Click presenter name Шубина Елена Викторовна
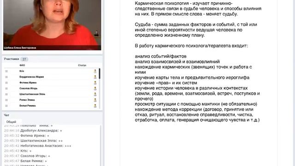This screenshot has height=166, width=295. pos(20,48)
